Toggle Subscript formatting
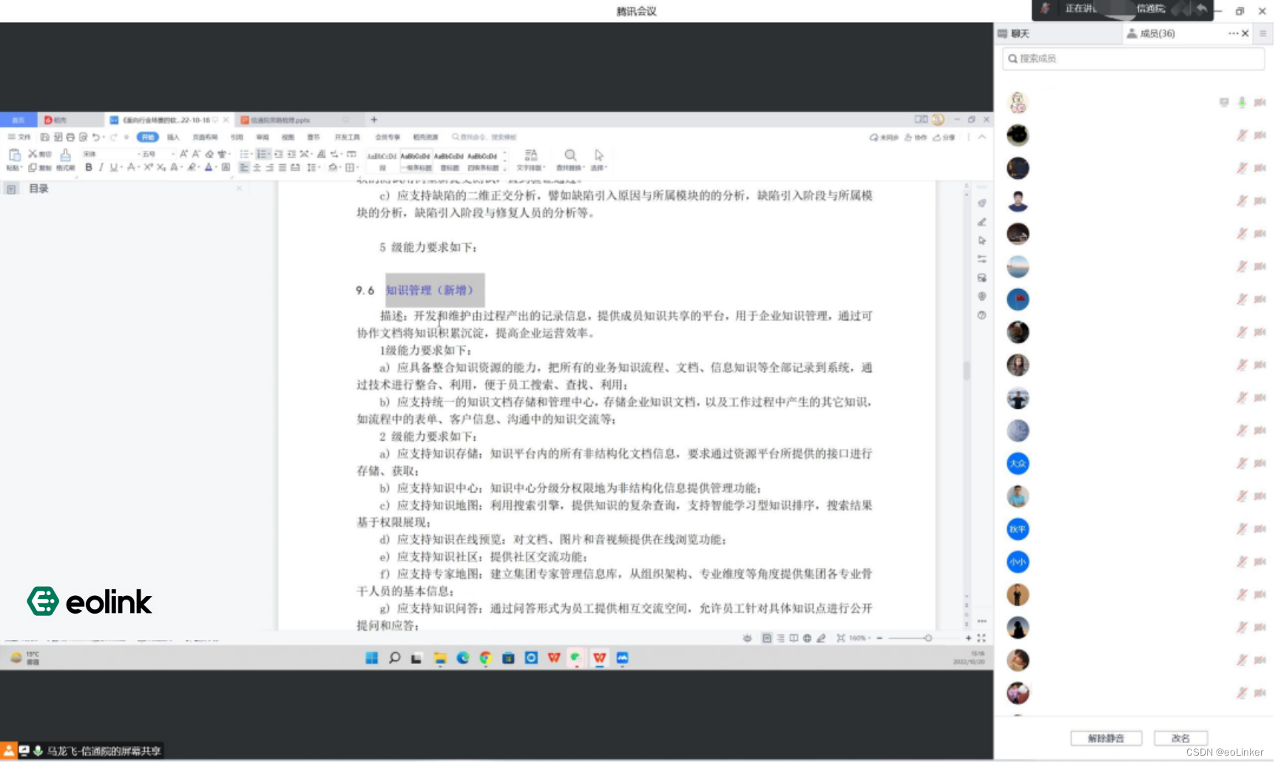This screenshot has width=1275, height=763. click(160, 168)
